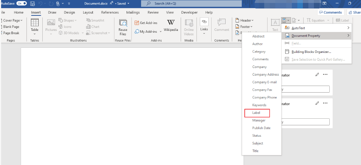
Task: Click the SmartArt button
Action: click(x=95, y=21)
